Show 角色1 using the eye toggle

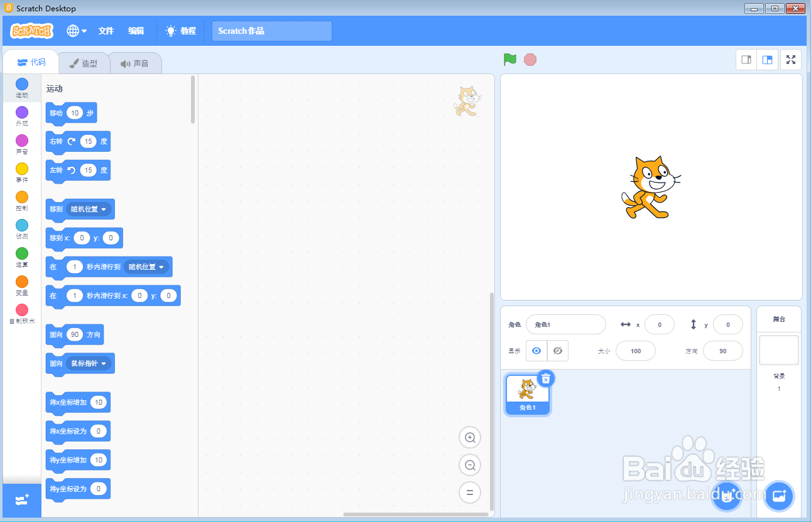click(536, 351)
